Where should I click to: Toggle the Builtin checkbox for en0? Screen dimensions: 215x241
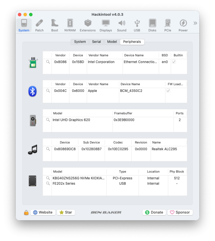point(174,62)
